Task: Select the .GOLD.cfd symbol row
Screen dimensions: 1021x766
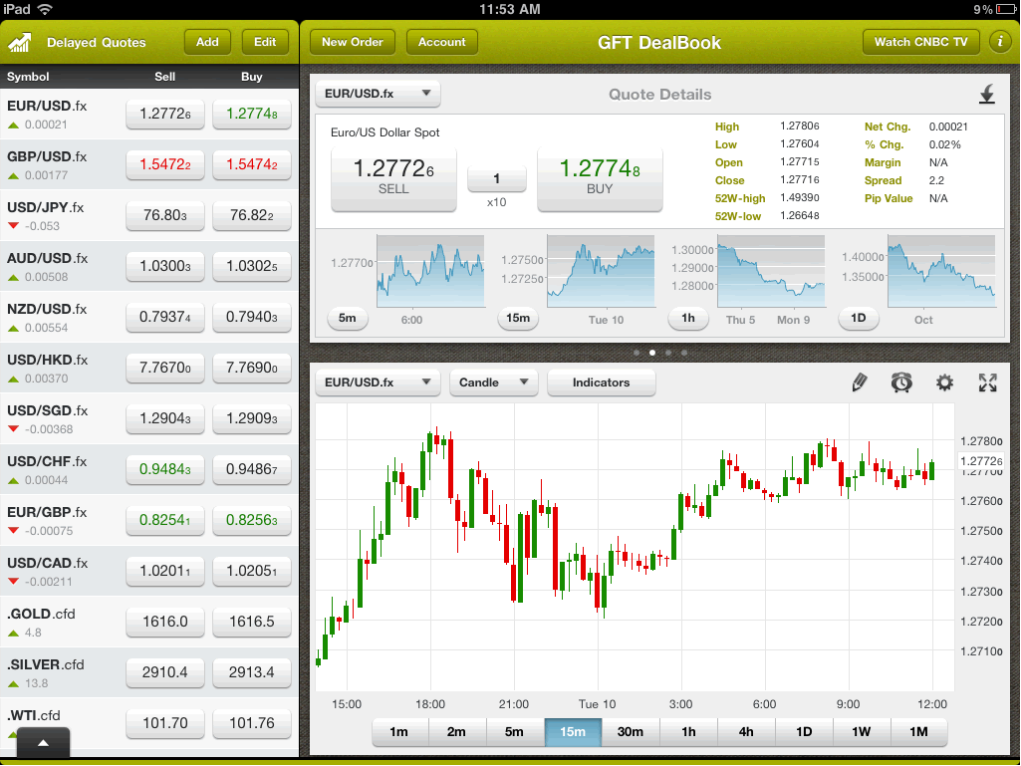Action: coord(149,622)
